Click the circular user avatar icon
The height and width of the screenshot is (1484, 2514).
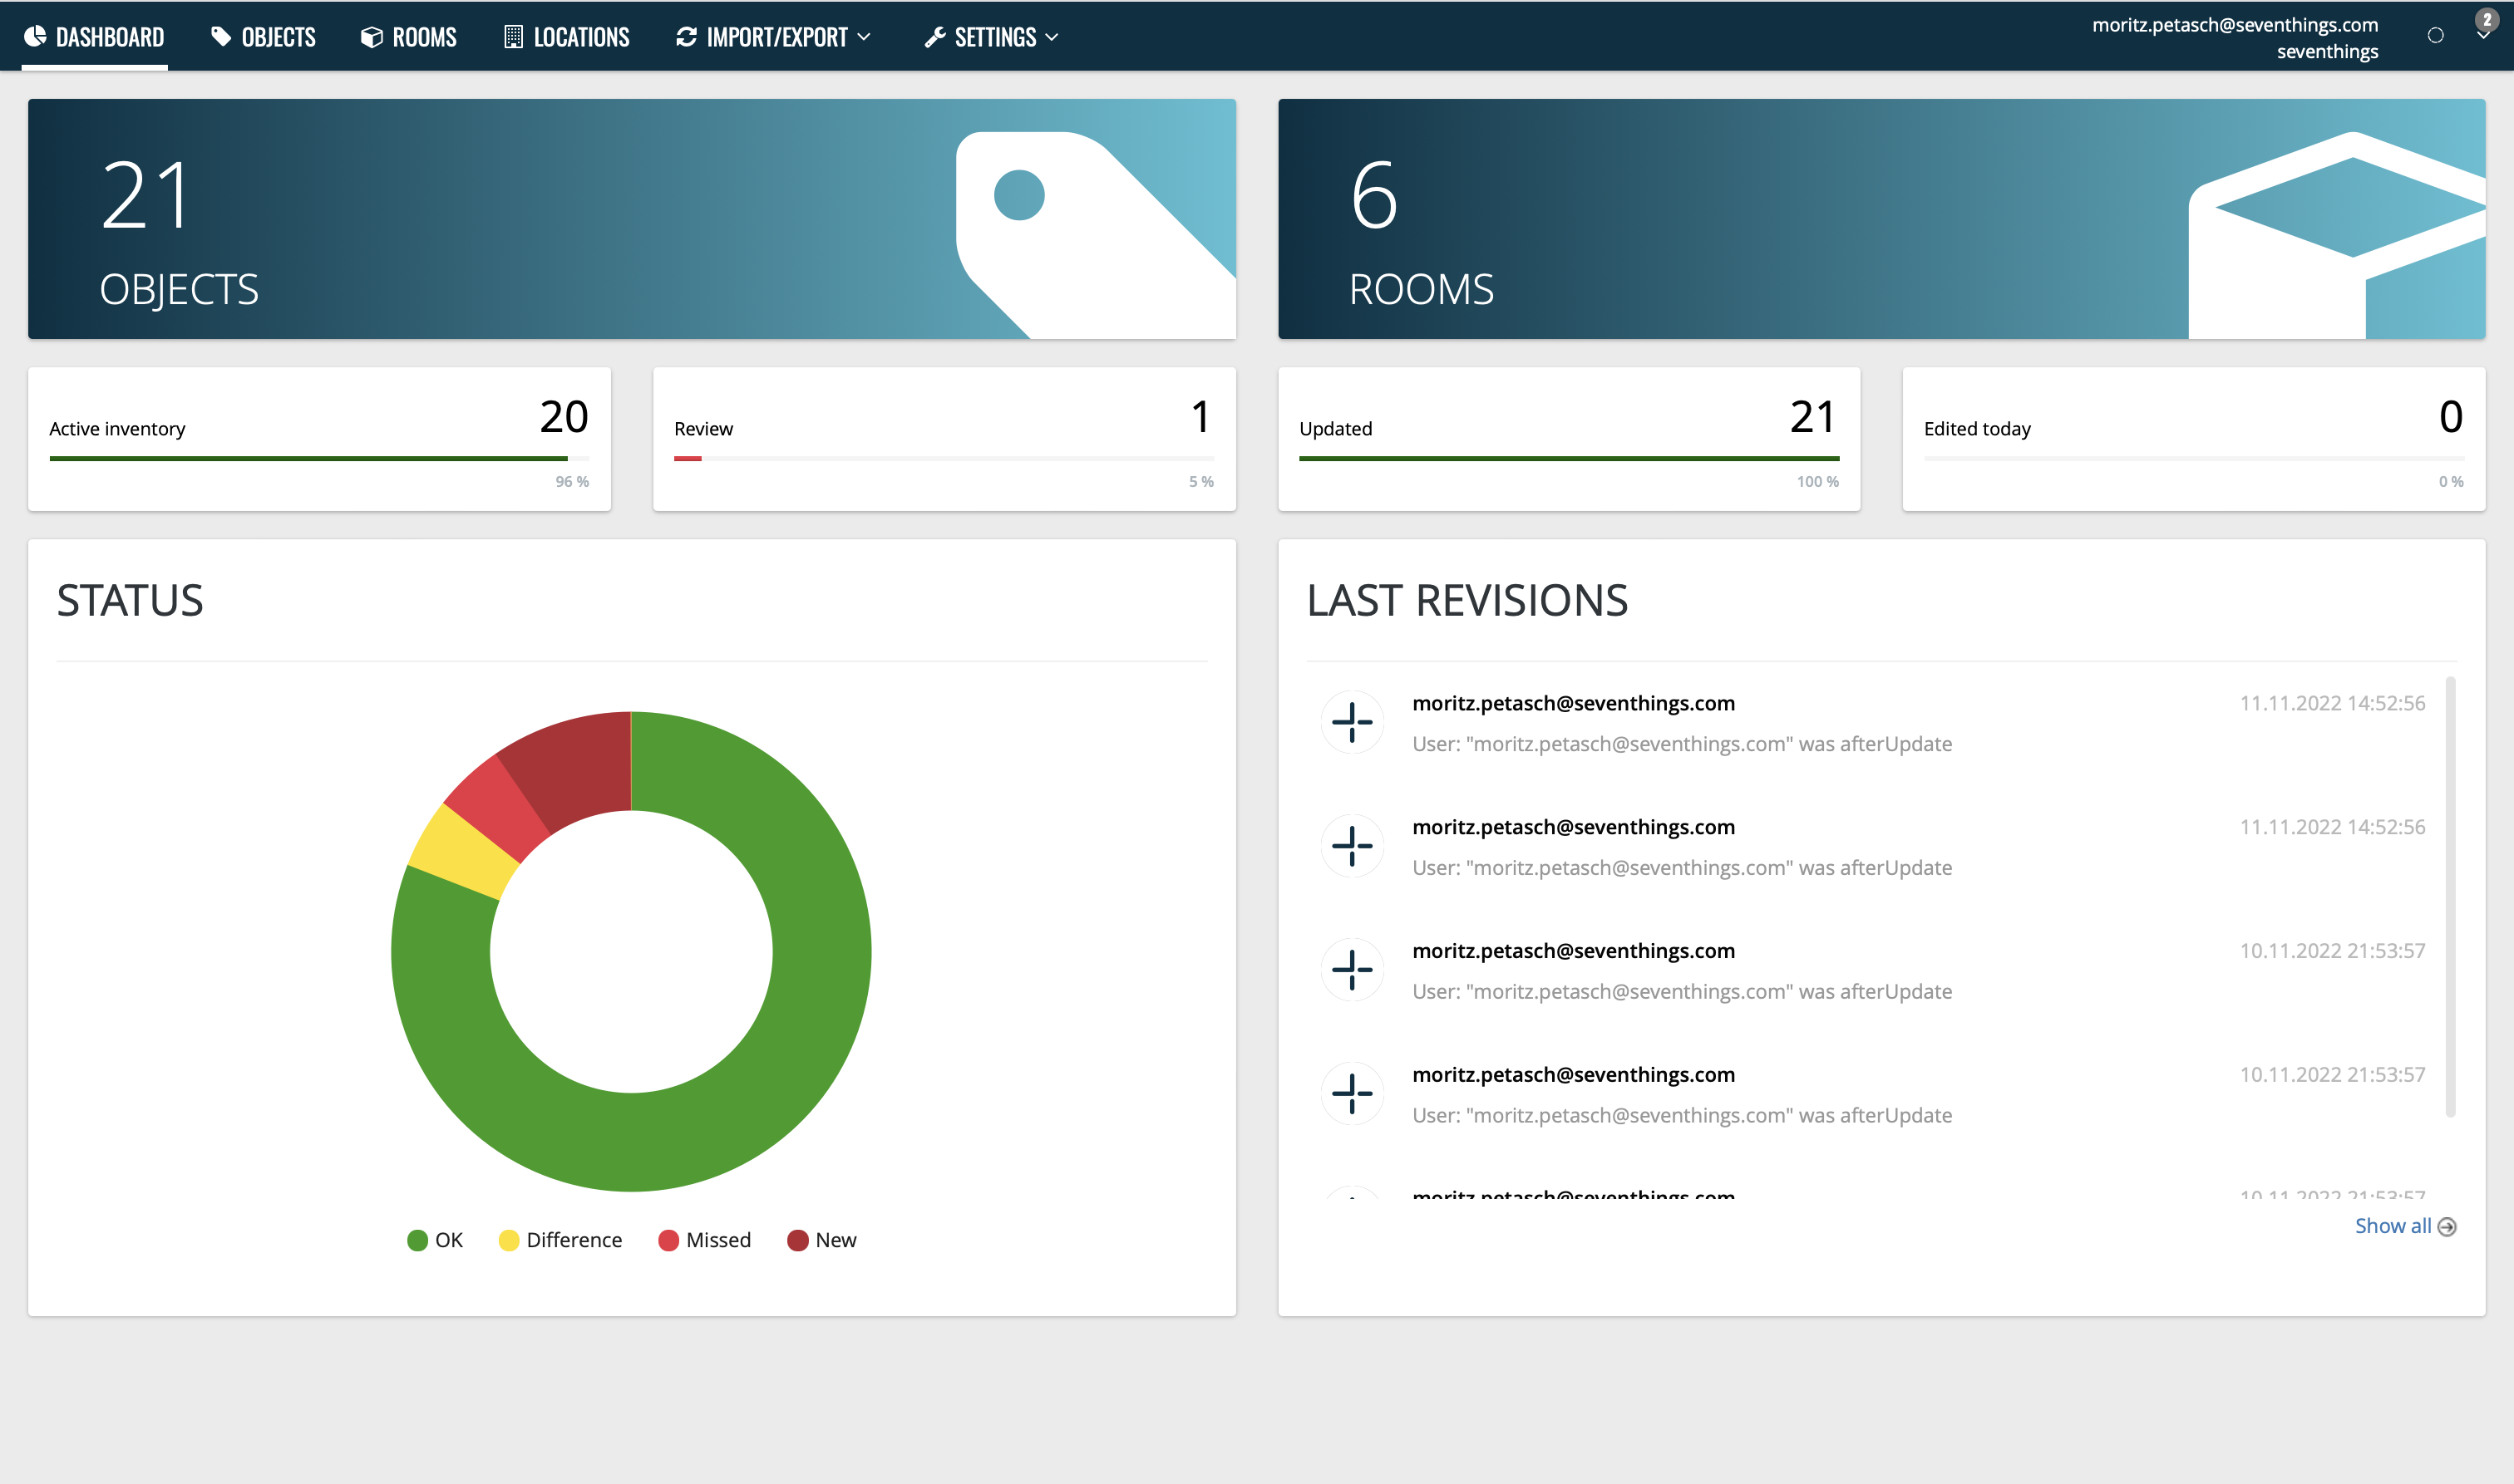[2435, 36]
